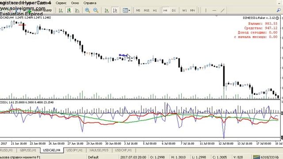Open the chart templates dropdown
The width and height of the screenshot is (283, 159).
[x=126, y=10]
